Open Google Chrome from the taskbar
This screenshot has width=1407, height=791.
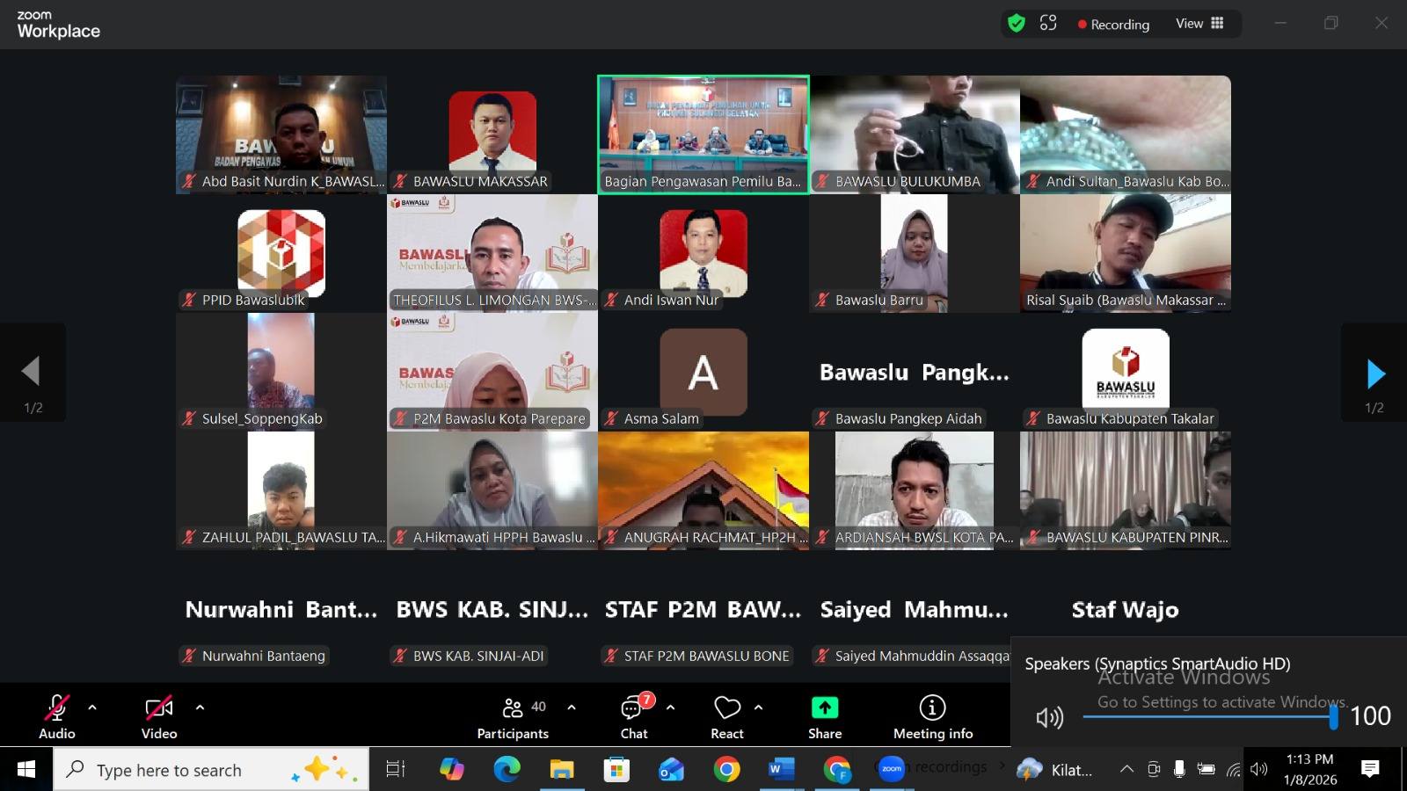[726, 770]
